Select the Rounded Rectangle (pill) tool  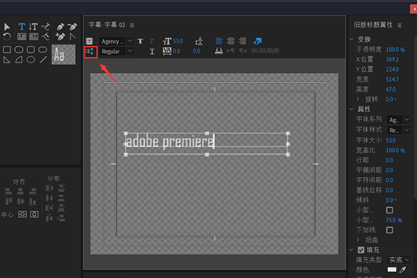[42, 49]
